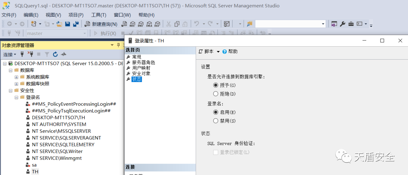This screenshot has height=175, width=408.
Task: Click the DMX query icon
Action: click(141, 24)
